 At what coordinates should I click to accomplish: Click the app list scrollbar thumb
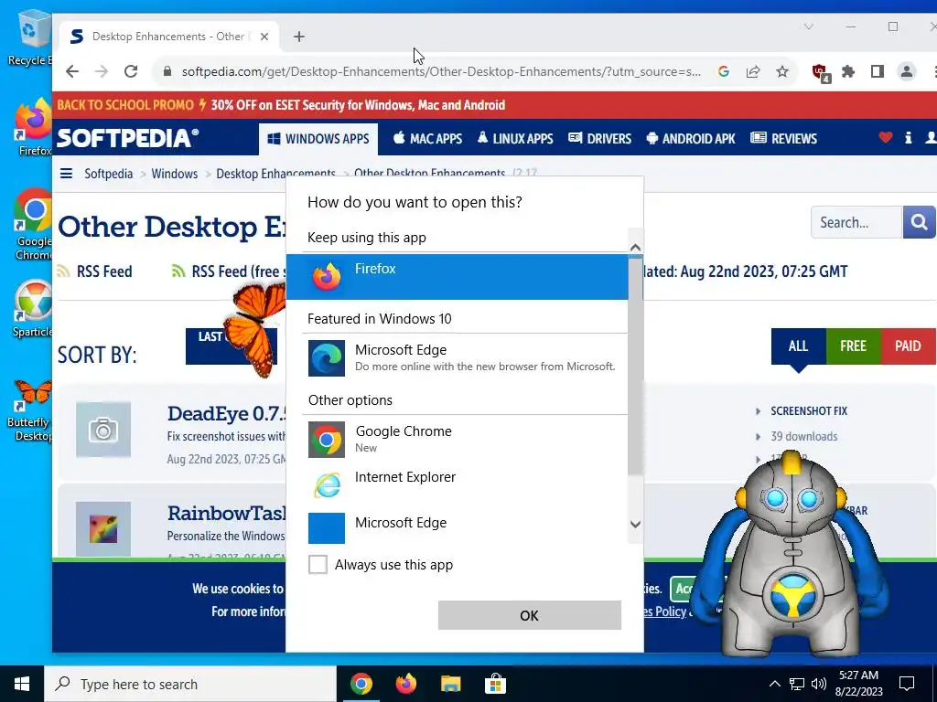pos(635,366)
